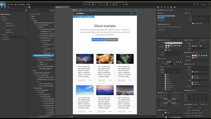The width and height of the screenshot is (211, 119).
Task: Click the oranges card thumbnail
Action: [105, 59]
